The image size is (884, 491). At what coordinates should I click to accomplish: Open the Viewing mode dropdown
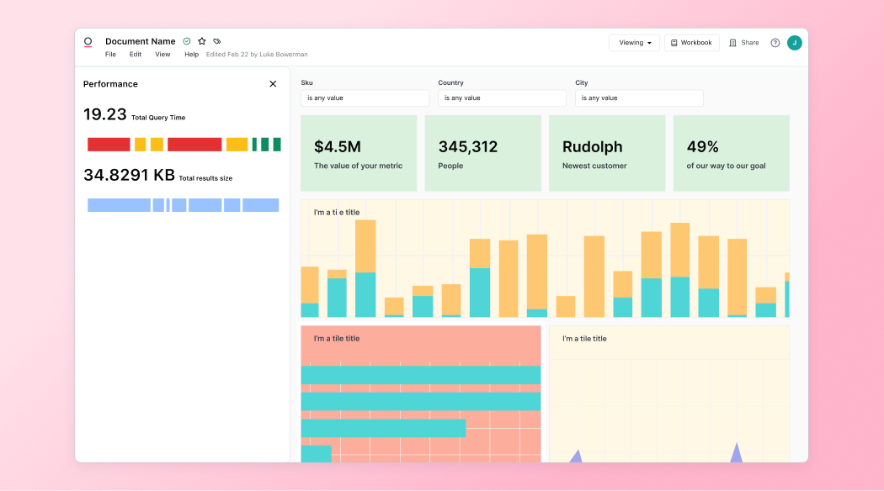(634, 43)
